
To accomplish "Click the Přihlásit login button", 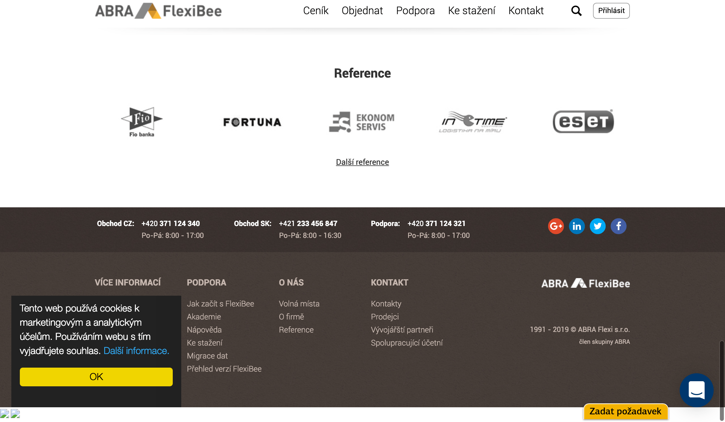I will point(611,11).
